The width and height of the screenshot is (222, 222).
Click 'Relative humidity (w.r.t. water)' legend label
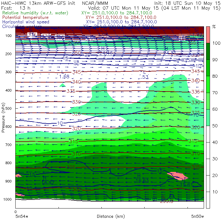[x=35, y=13]
